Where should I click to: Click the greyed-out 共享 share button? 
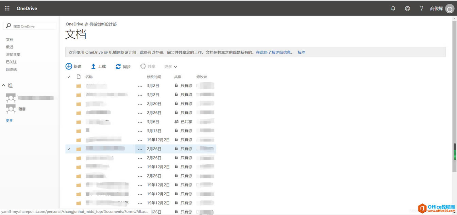coord(148,66)
